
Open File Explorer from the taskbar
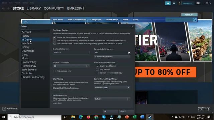(x=73, y=117)
